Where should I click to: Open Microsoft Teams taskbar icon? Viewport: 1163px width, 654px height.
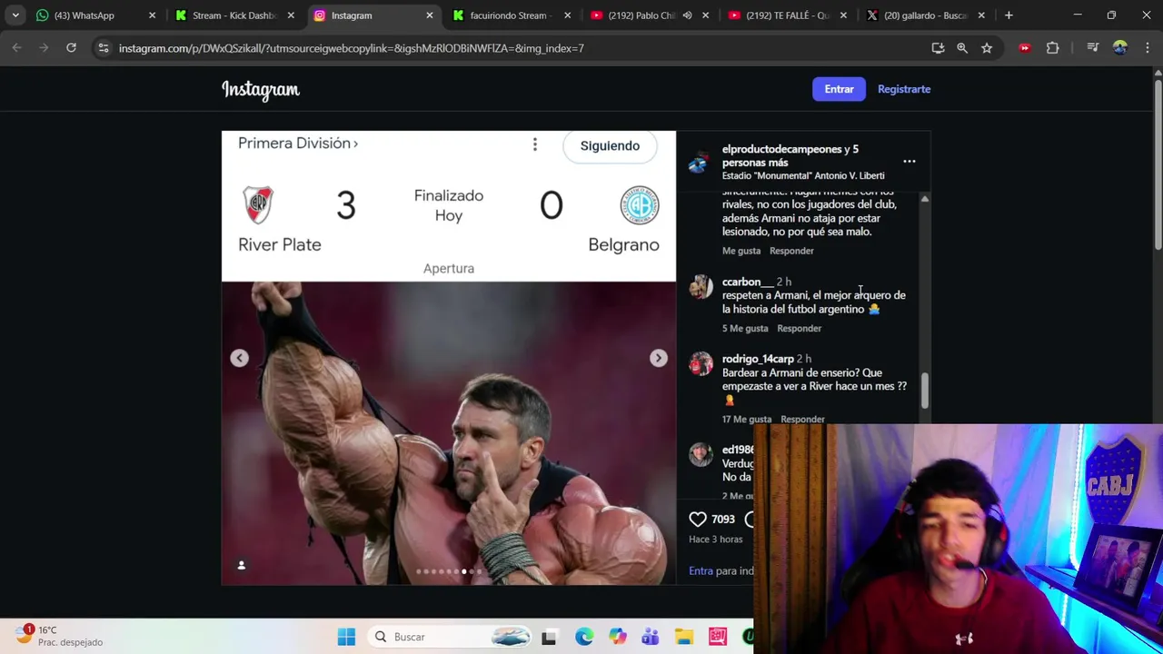(x=651, y=637)
